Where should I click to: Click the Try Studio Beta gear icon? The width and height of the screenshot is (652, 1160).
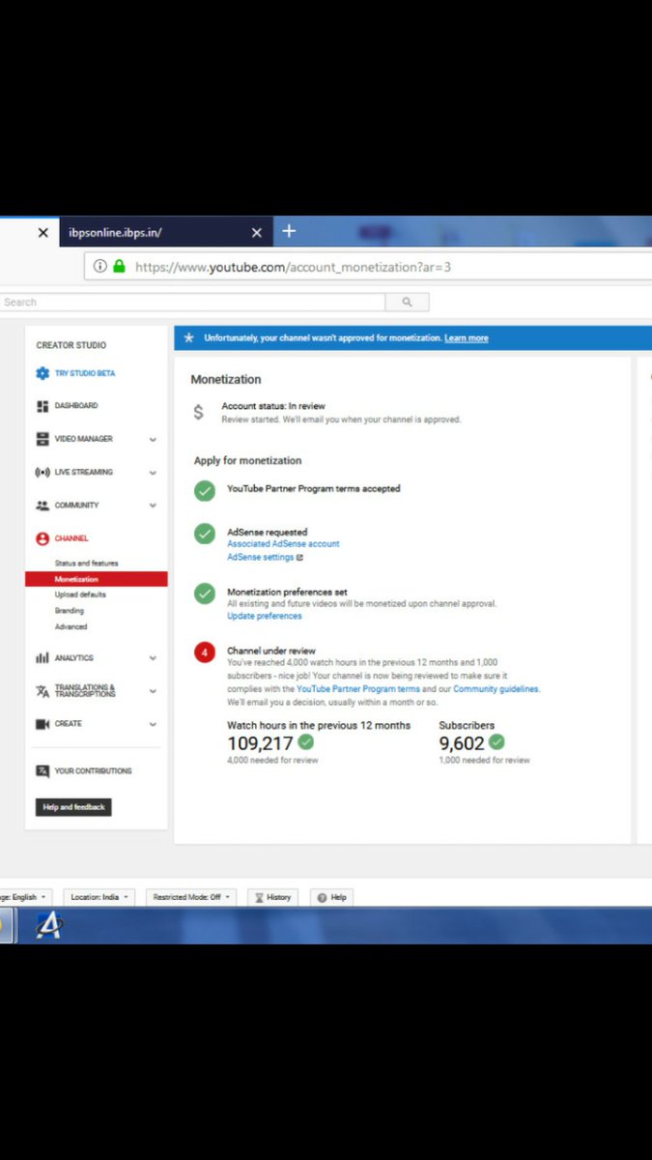[43, 373]
